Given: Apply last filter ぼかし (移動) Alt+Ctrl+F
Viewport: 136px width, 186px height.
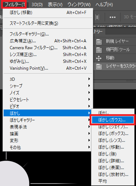Looking at the screenshot, I should point(48,13).
